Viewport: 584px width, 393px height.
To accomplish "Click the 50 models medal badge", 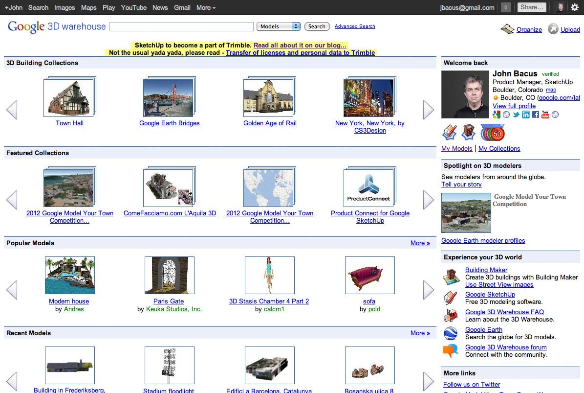I will point(492,132).
